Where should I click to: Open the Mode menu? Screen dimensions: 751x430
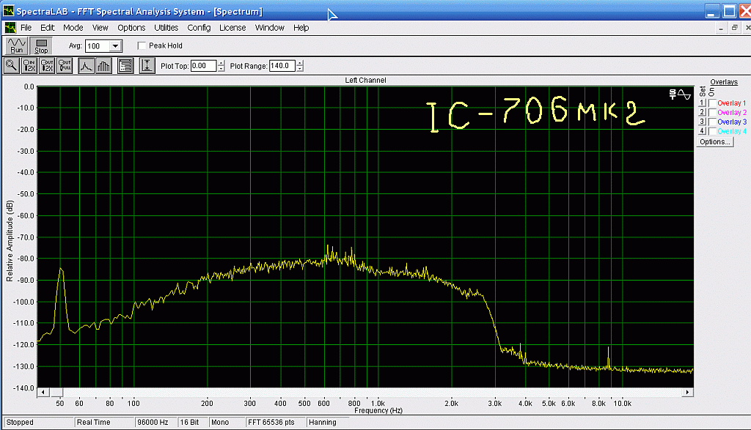click(73, 28)
